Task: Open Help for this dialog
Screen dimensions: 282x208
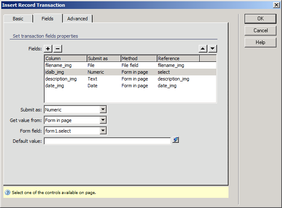Action: click(x=260, y=42)
